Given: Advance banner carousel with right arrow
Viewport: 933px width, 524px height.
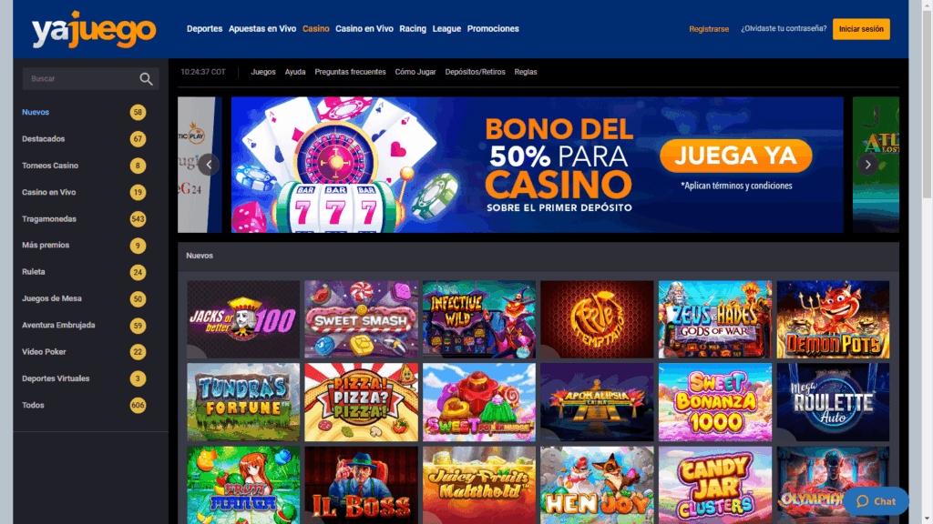Looking at the screenshot, I should point(867,165).
